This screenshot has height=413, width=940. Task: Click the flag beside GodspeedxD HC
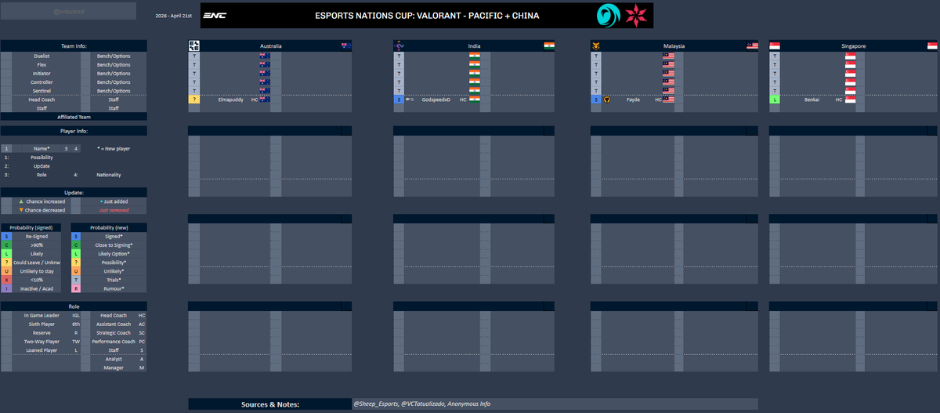click(x=474, y=100)
